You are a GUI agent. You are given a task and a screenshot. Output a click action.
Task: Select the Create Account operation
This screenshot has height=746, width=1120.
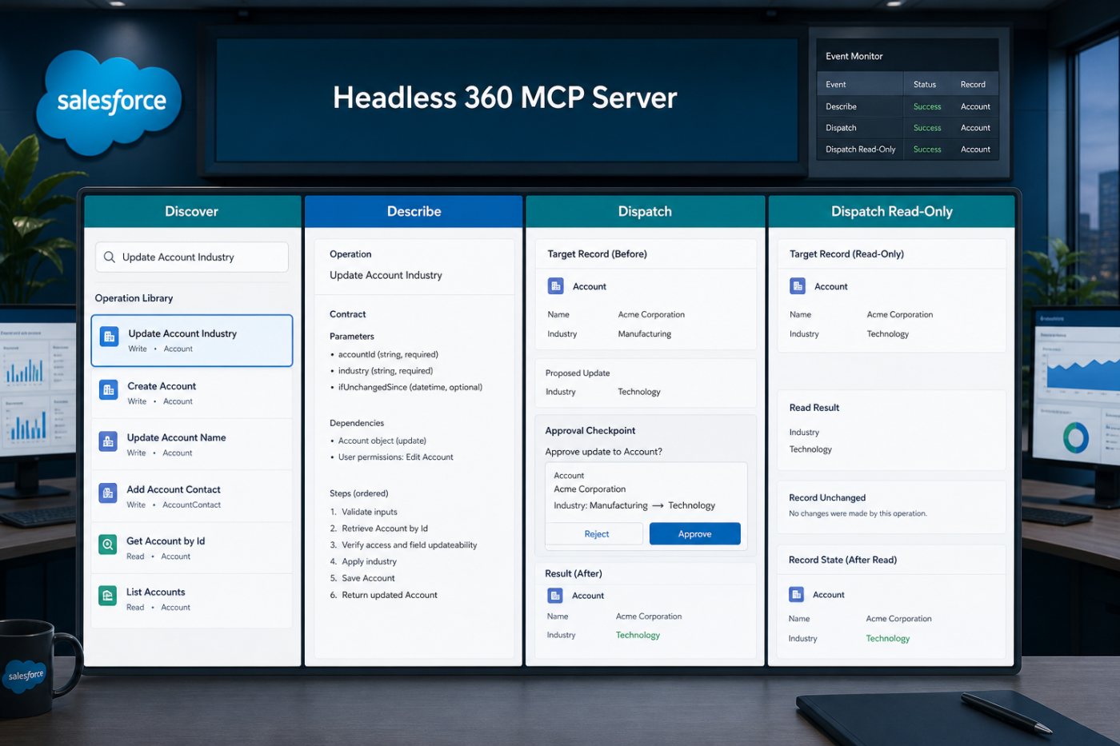point(192,393)
